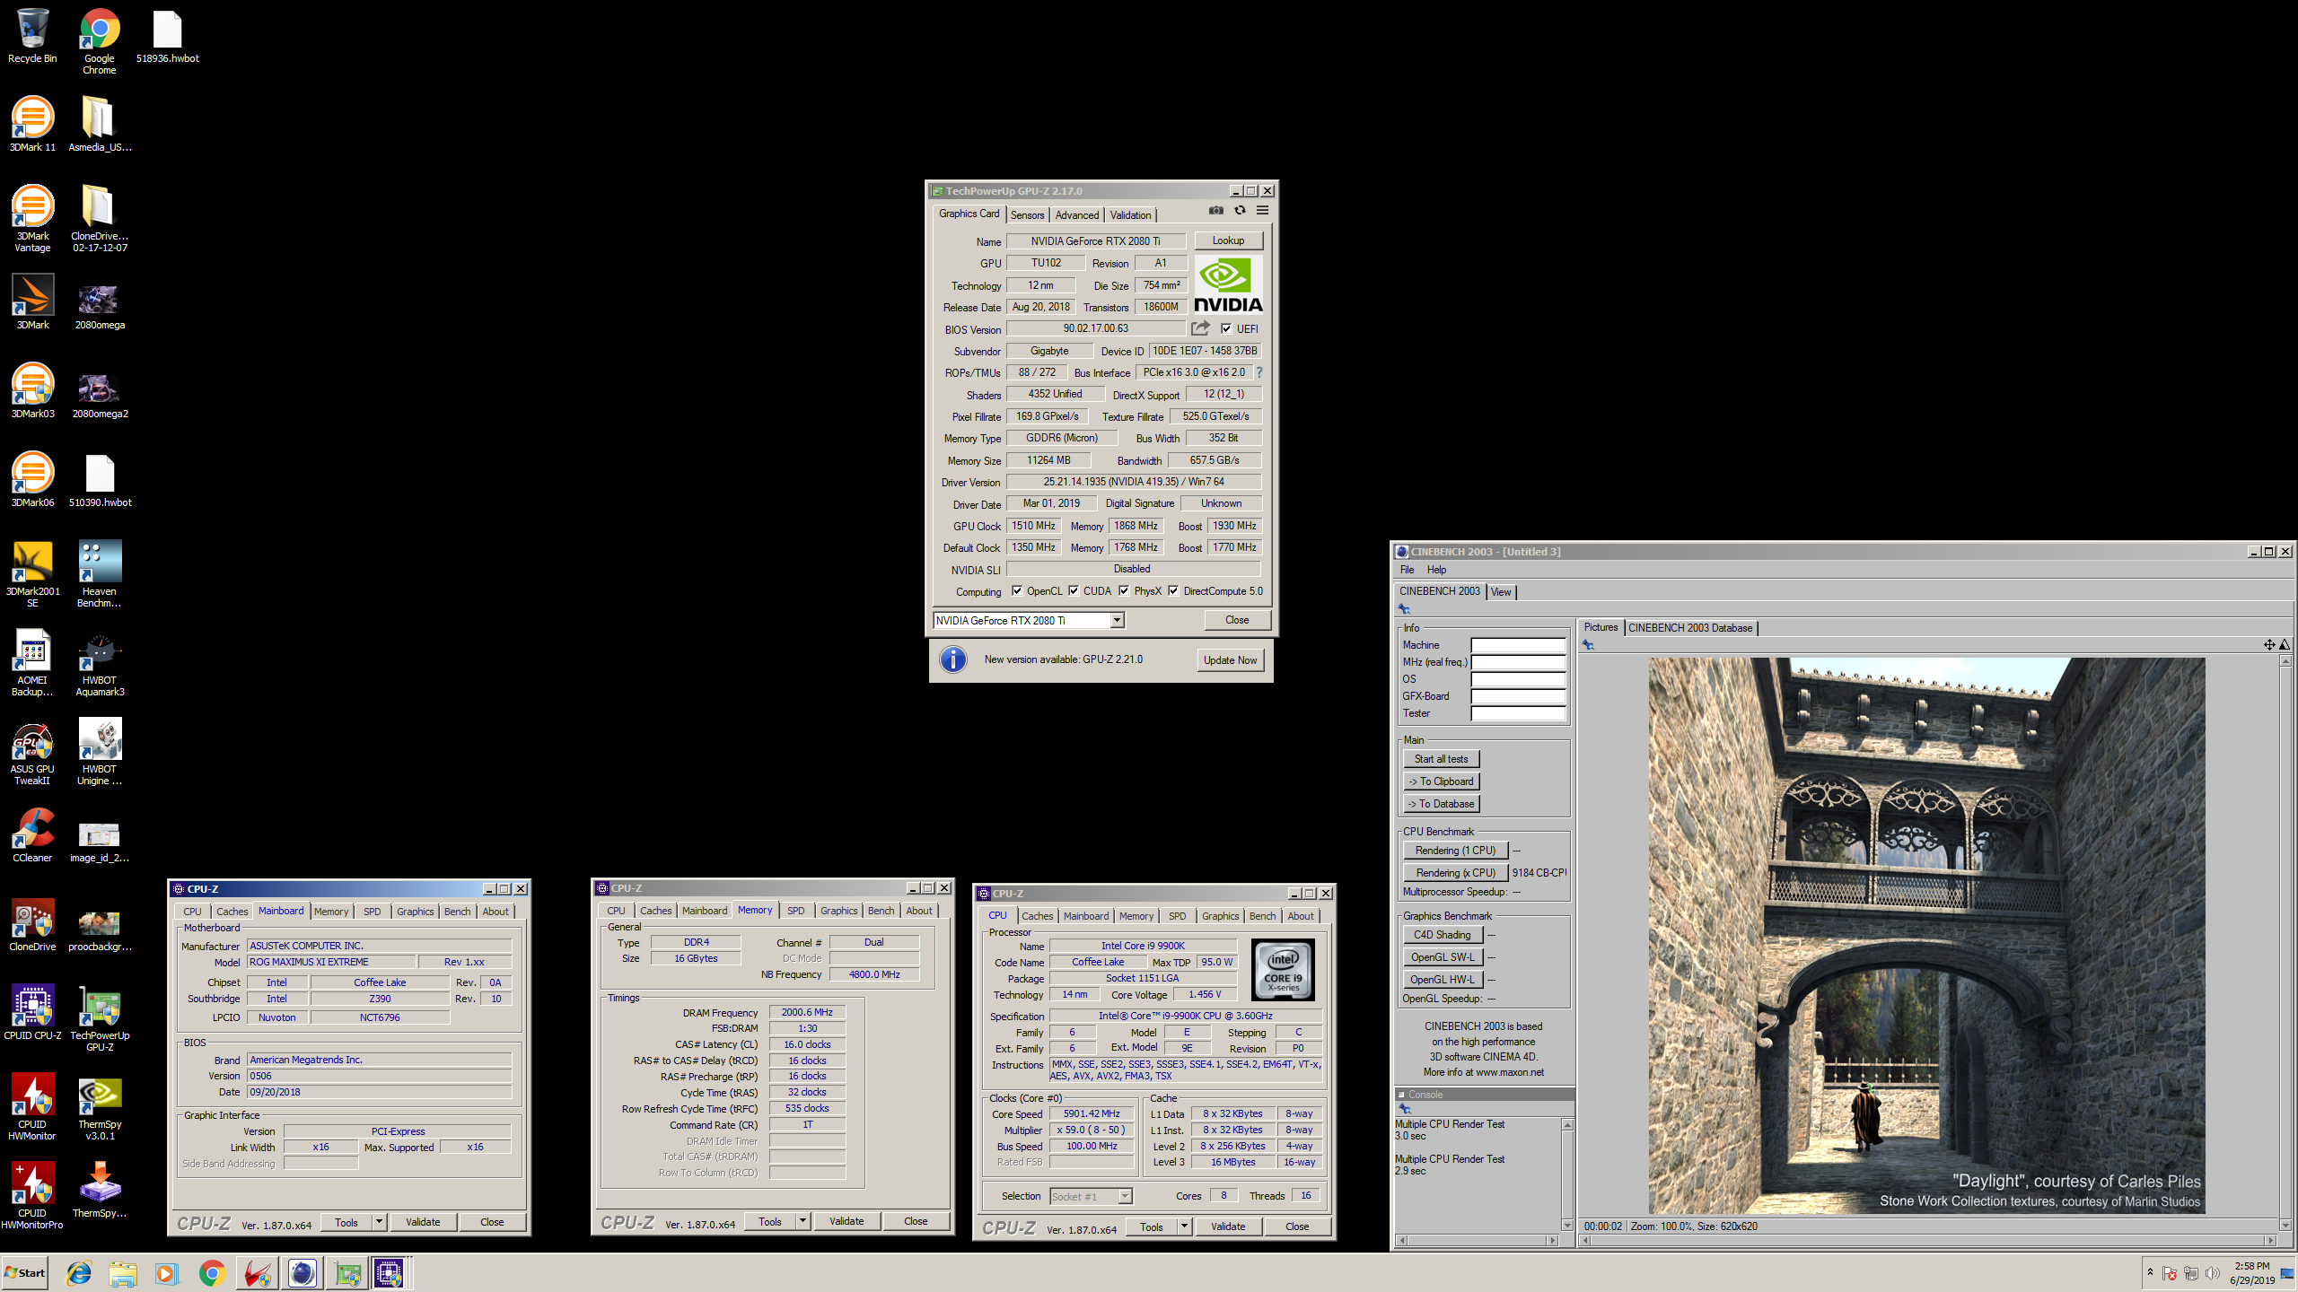Screen dimensions: 2298x1292
Task: Open the GPU selection dropdown in GPU-Z
Action: pyautogui.click(x=1117, y=621)
